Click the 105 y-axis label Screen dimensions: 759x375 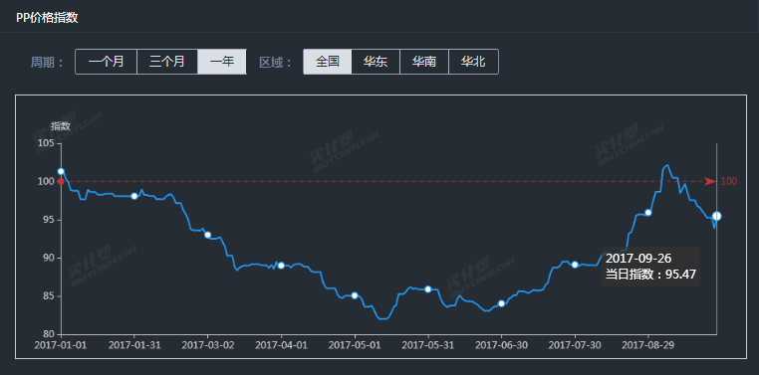tap(47, 143)
